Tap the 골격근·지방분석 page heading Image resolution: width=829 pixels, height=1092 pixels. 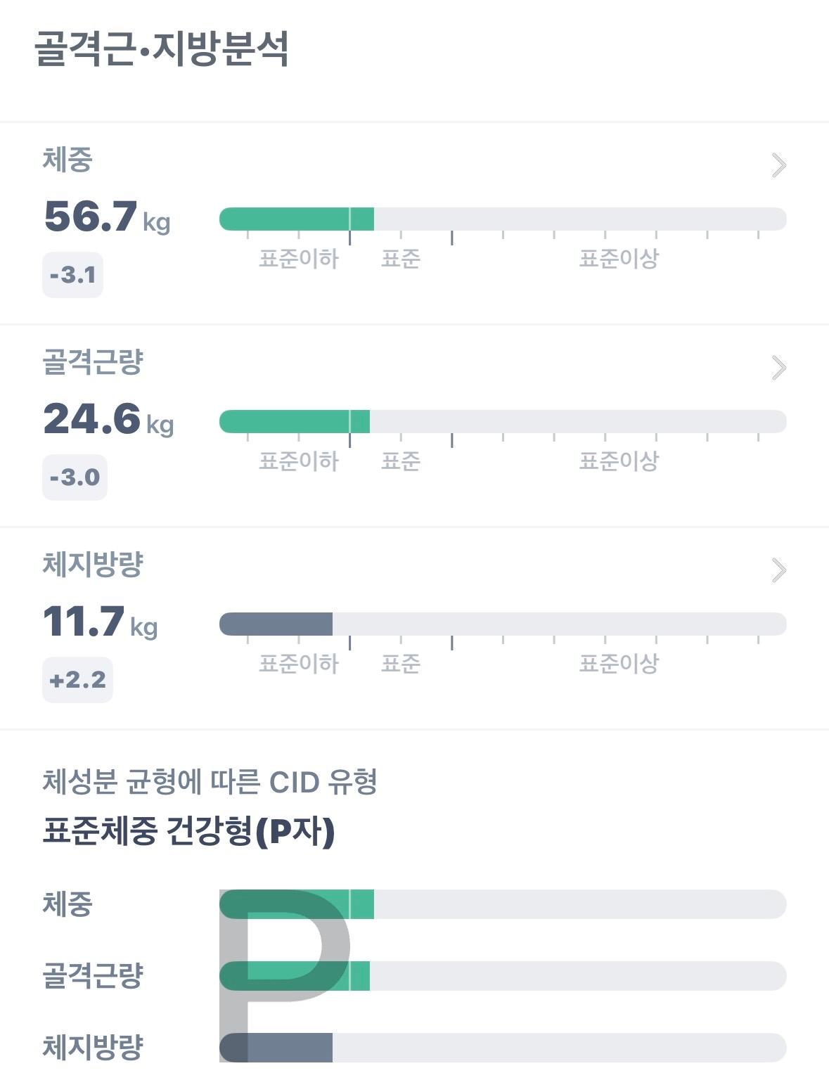(x=162, y=49)
